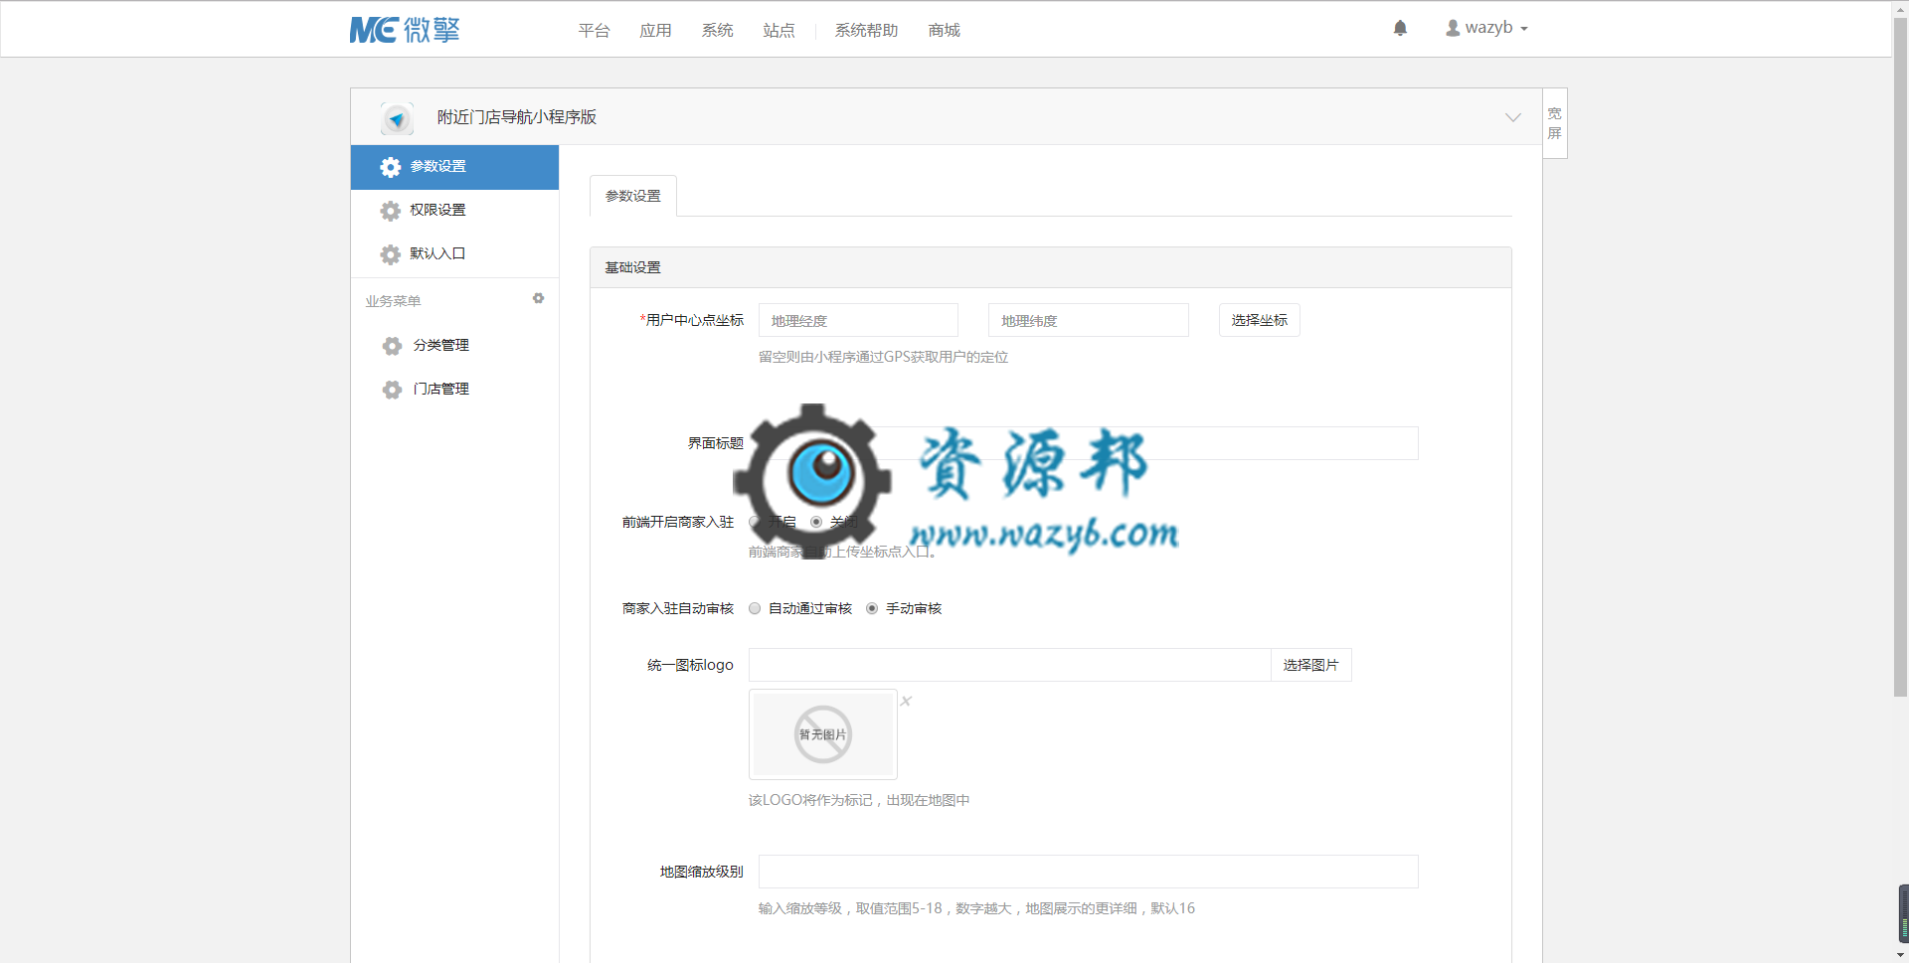This screenshot has width=1909, height=963.
Task: Select 关闭 for 前端开启商家入驻
Action: pyautogui.click(x=816, y=522)
